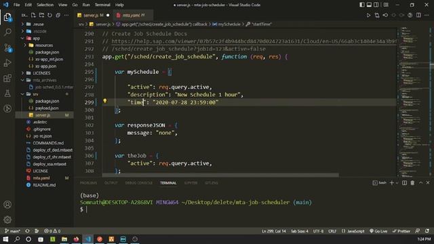This screenshot has width=434, height=244.
Task: Open notifications bell in status bar
Action: click(427, 231)
